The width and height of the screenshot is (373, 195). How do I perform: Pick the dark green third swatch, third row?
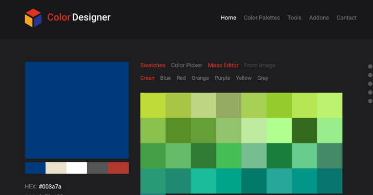[203, 156]
